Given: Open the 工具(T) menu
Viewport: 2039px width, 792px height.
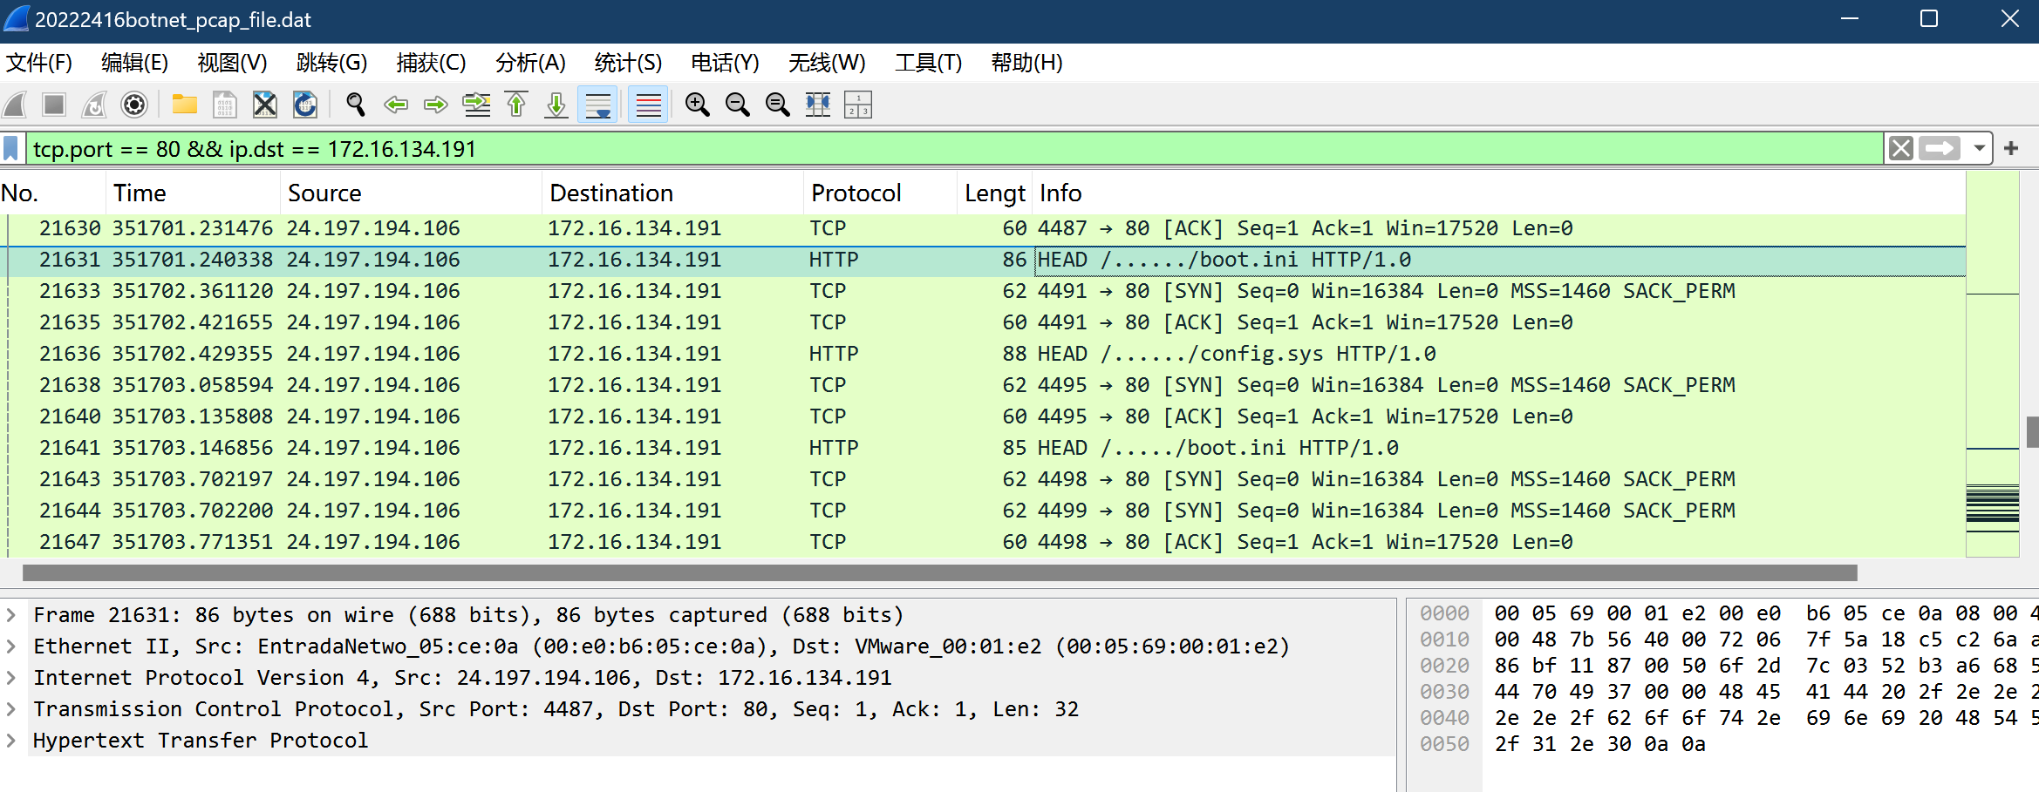Looking at the screenshot, I should [x=928, y=63].
